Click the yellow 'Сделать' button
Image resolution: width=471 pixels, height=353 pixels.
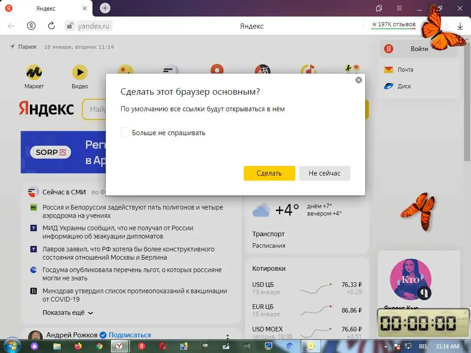coord(269,173)
